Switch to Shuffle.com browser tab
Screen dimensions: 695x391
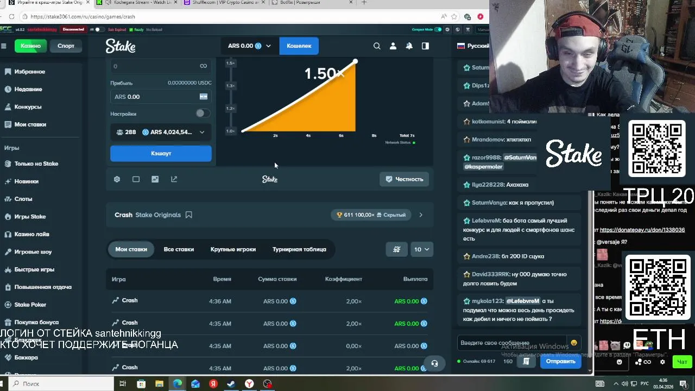pyautogui.click(x=225, y=3)
